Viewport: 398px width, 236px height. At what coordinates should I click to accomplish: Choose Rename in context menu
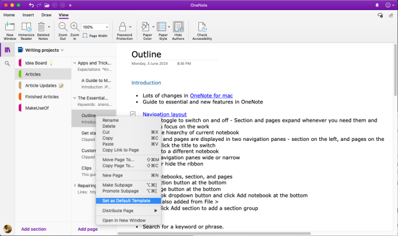tap(128, 120)
